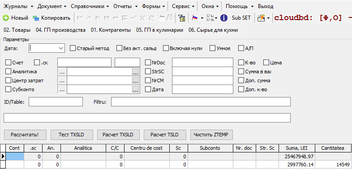This screenshot has width=352, height=169.
Task: Click the tools icon before cloudbd
Action: click(x=261, y=18)
